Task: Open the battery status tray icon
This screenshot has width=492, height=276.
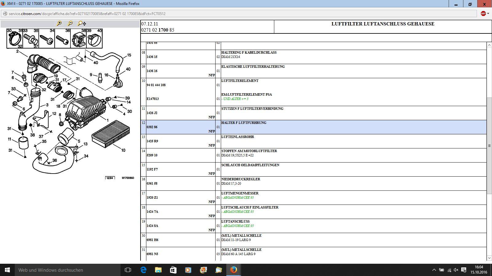Action: click(x=442, y=270)
